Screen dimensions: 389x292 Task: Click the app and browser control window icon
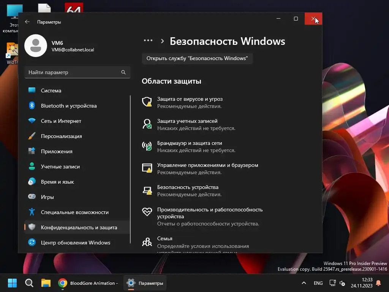(x=147, y=168)
